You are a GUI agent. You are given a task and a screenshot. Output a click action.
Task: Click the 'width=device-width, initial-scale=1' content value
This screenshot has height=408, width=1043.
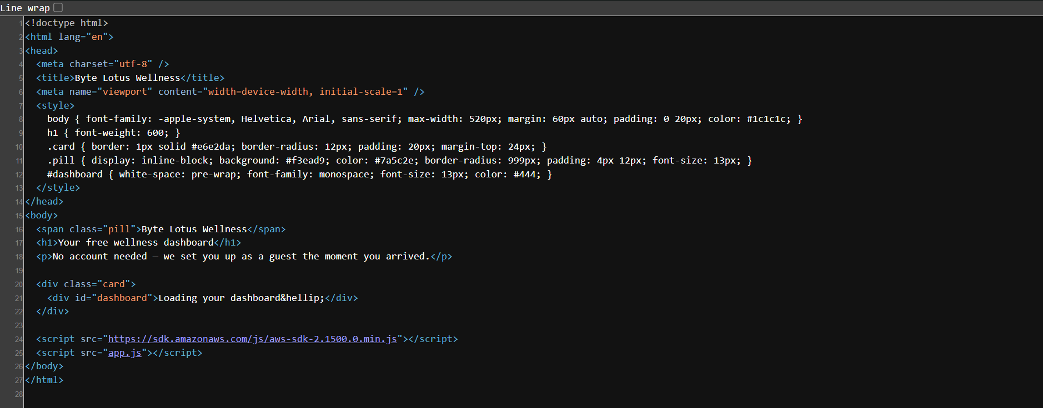[x=305, y=91]
